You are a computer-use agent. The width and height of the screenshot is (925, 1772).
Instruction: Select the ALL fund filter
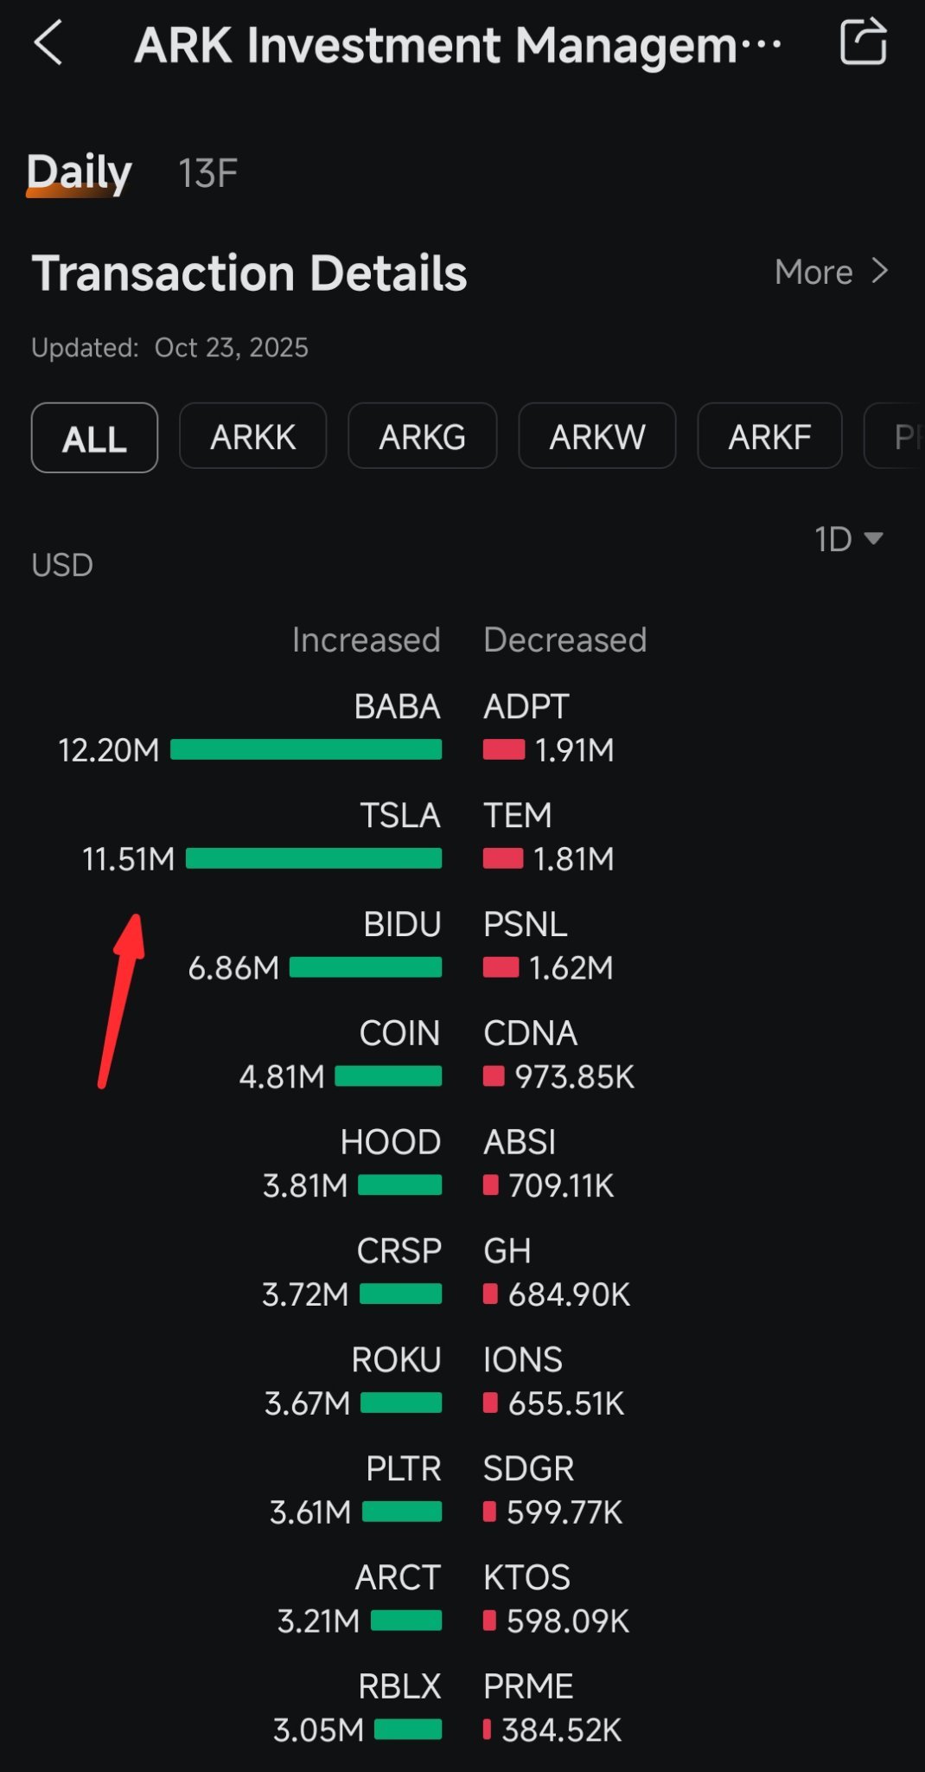(94, 438)
